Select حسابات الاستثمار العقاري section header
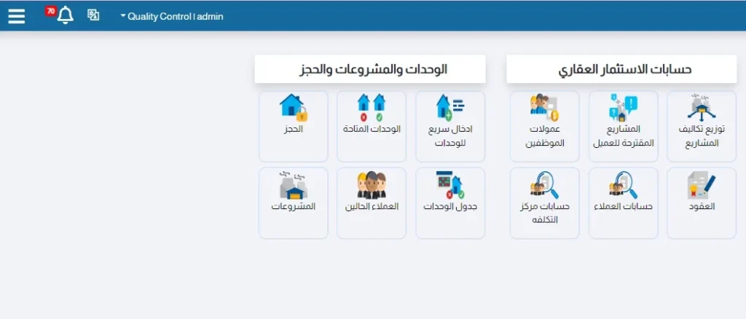746x319 pixels. coord(621,70)
